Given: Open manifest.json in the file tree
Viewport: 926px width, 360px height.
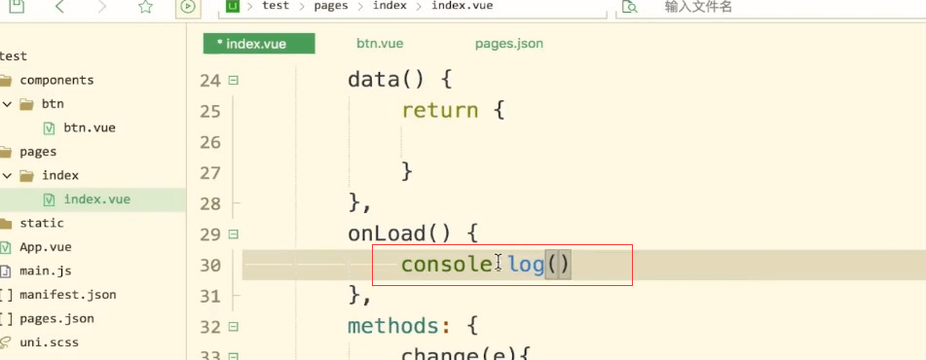Looking at the screenshot, I should [x=68, y=295].
